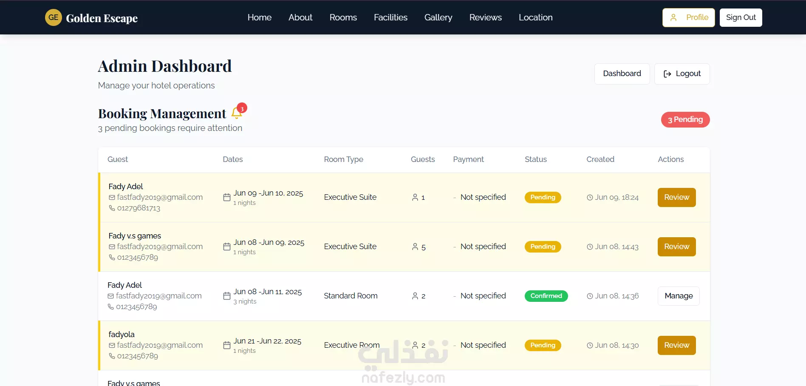Click the Profile button

tap(689, 17)
